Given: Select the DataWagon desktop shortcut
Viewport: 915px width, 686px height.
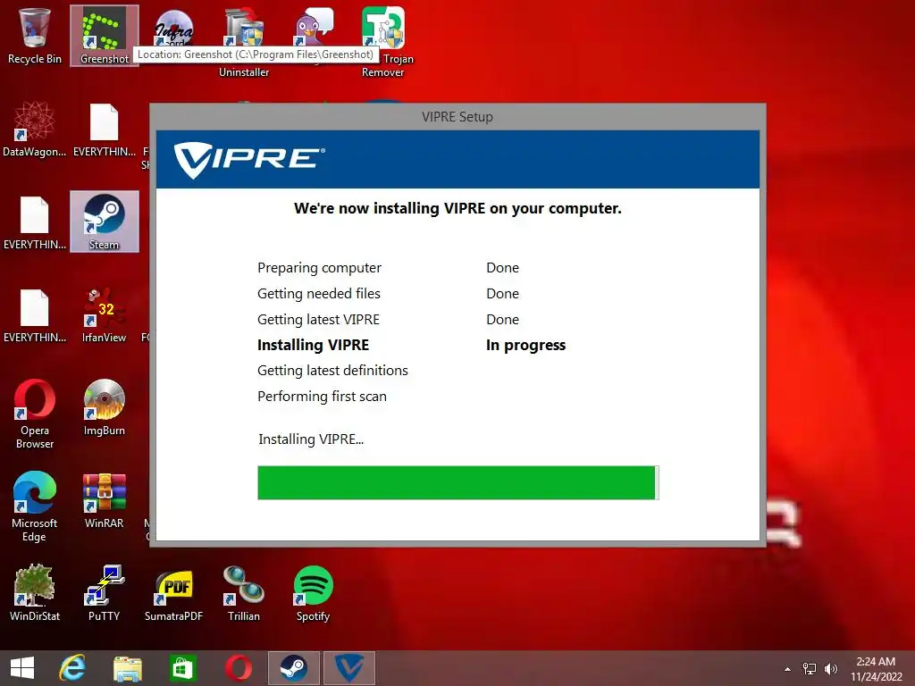Looking at the screenshot, I should tap(35, 130).
